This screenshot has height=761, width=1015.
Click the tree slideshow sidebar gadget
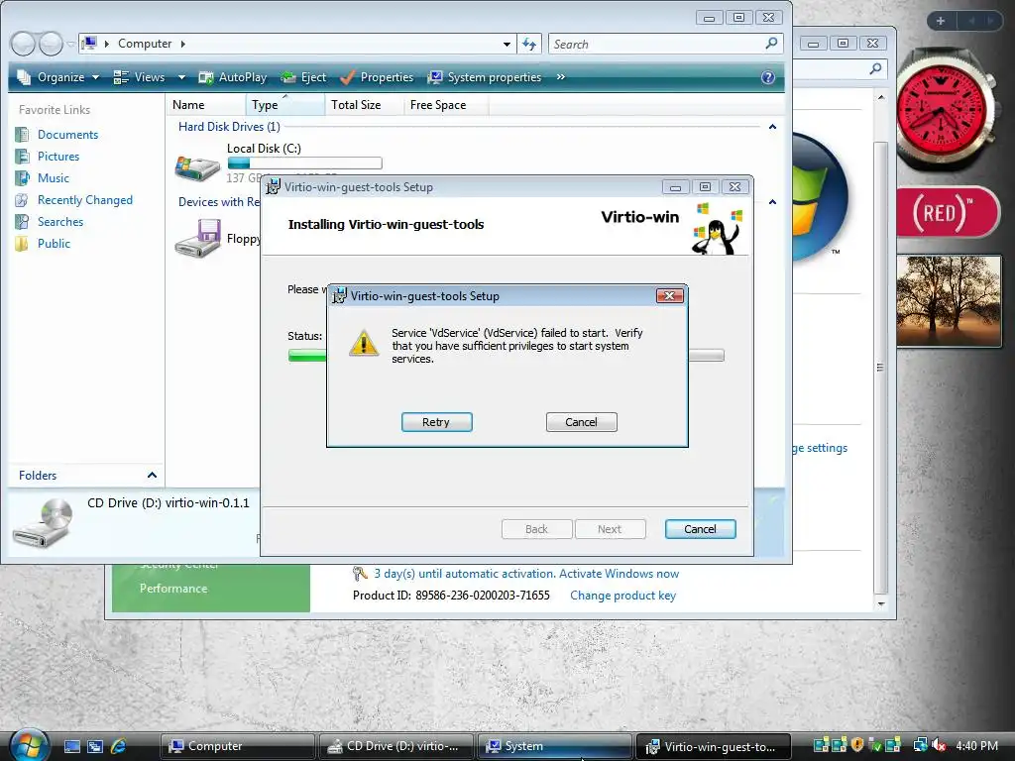pyautogui.click(x=949, y=301)
